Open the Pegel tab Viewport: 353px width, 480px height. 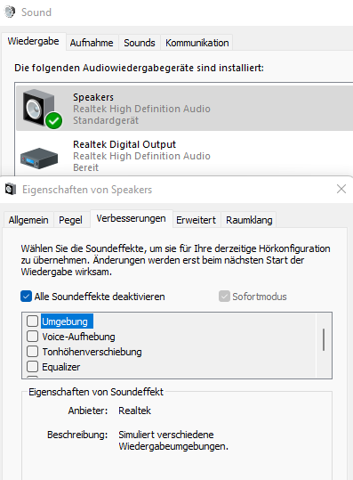[70, 220]
